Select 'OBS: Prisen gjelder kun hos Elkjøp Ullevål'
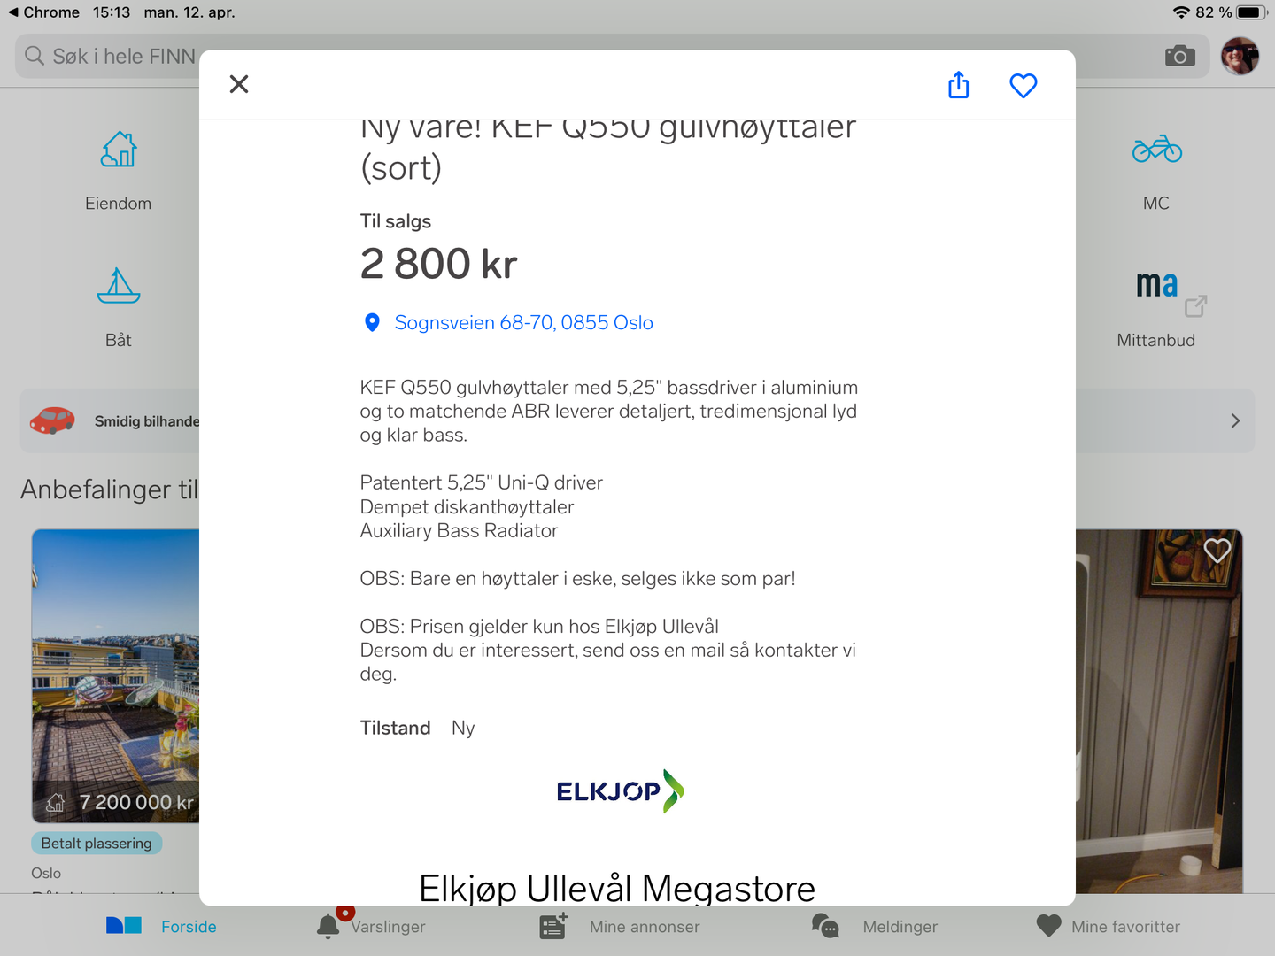This screenshot has width=1275, height=956. (x=539, y=627)
